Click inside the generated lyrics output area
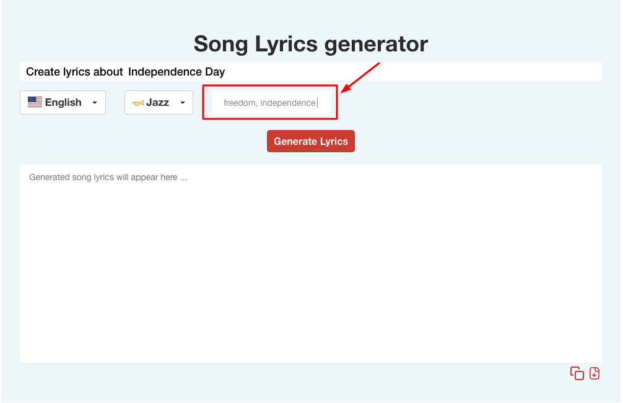The image size is (623, 403). (x=311, y=264)
